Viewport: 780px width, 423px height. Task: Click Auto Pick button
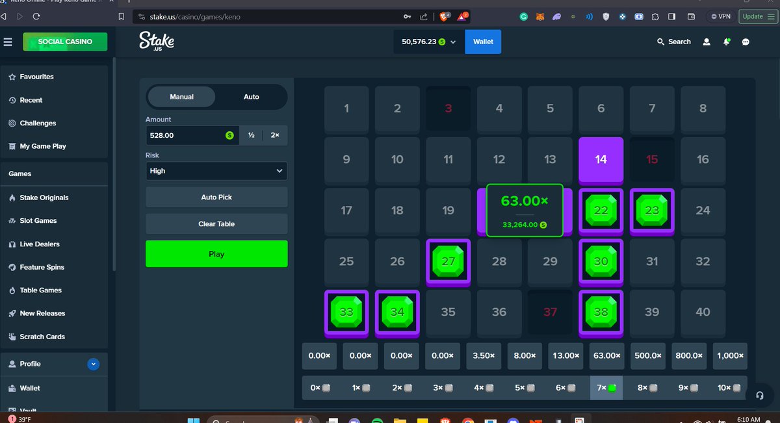coord(216,198)
